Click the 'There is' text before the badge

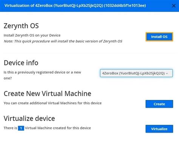coord(11,128)
